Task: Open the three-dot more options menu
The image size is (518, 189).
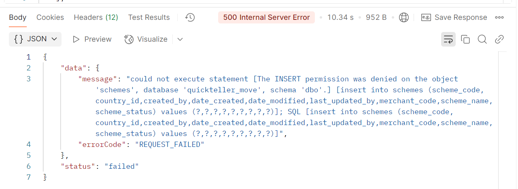Action: pos(499,17)
